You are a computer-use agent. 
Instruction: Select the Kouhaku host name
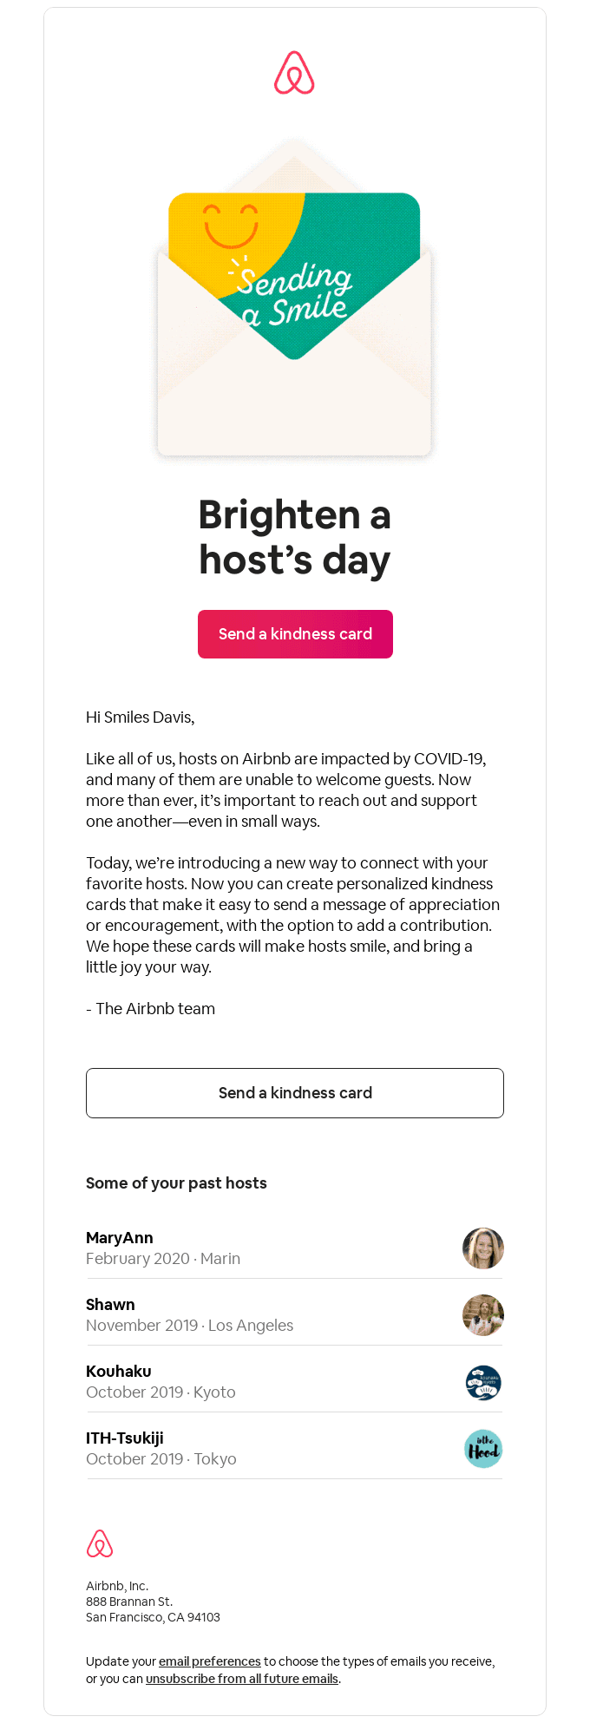pos(119,1372)
